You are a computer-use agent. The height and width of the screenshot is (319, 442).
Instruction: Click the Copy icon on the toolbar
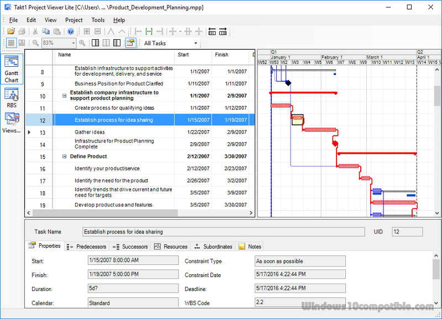point(46,31)
